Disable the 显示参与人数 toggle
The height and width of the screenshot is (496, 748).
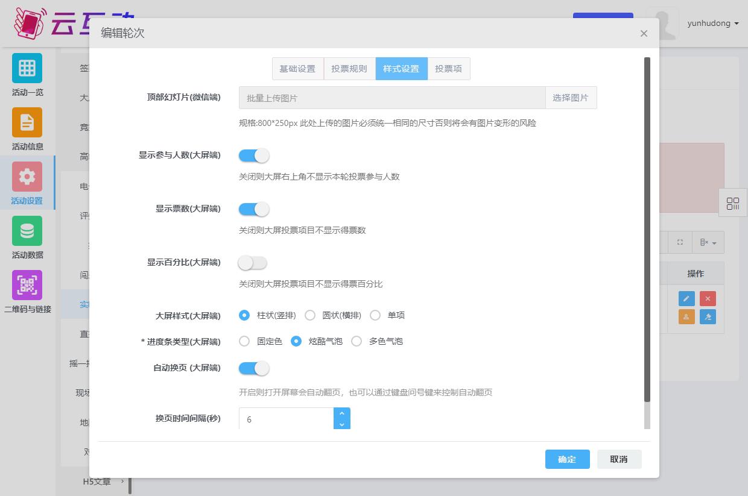[253, 155]
